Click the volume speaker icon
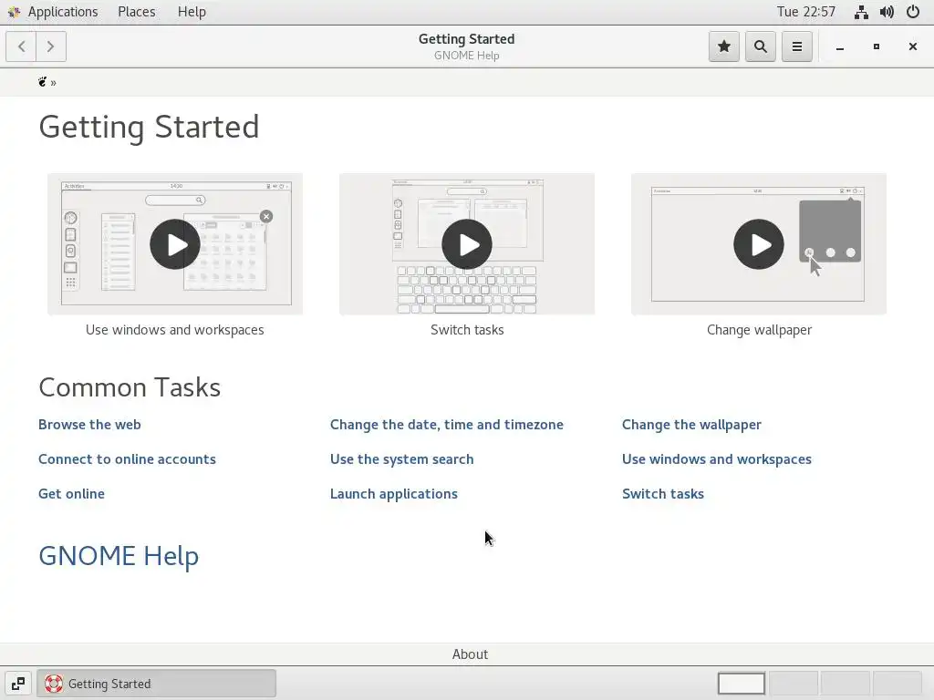934x700 pixels. tap(887, 12)
